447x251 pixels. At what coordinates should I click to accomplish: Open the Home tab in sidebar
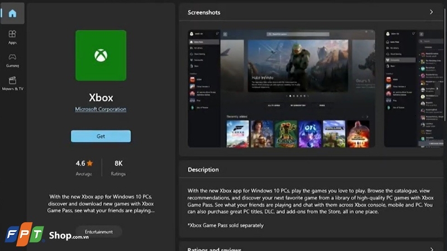12,13
